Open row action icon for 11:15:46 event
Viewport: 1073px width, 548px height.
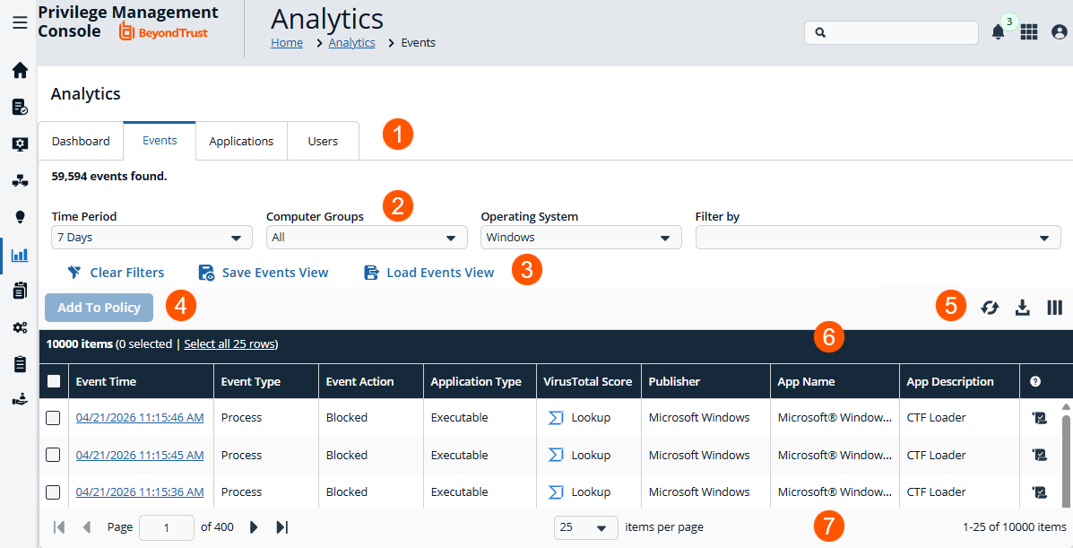(x=1039, y=417)
